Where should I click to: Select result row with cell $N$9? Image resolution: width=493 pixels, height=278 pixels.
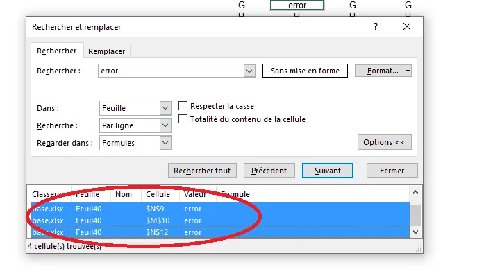click(x=220, y=209)
